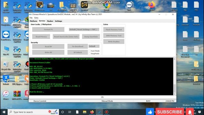Click the Write NV button
Screen dimensions: 204x115
click(x=48, y=52)
